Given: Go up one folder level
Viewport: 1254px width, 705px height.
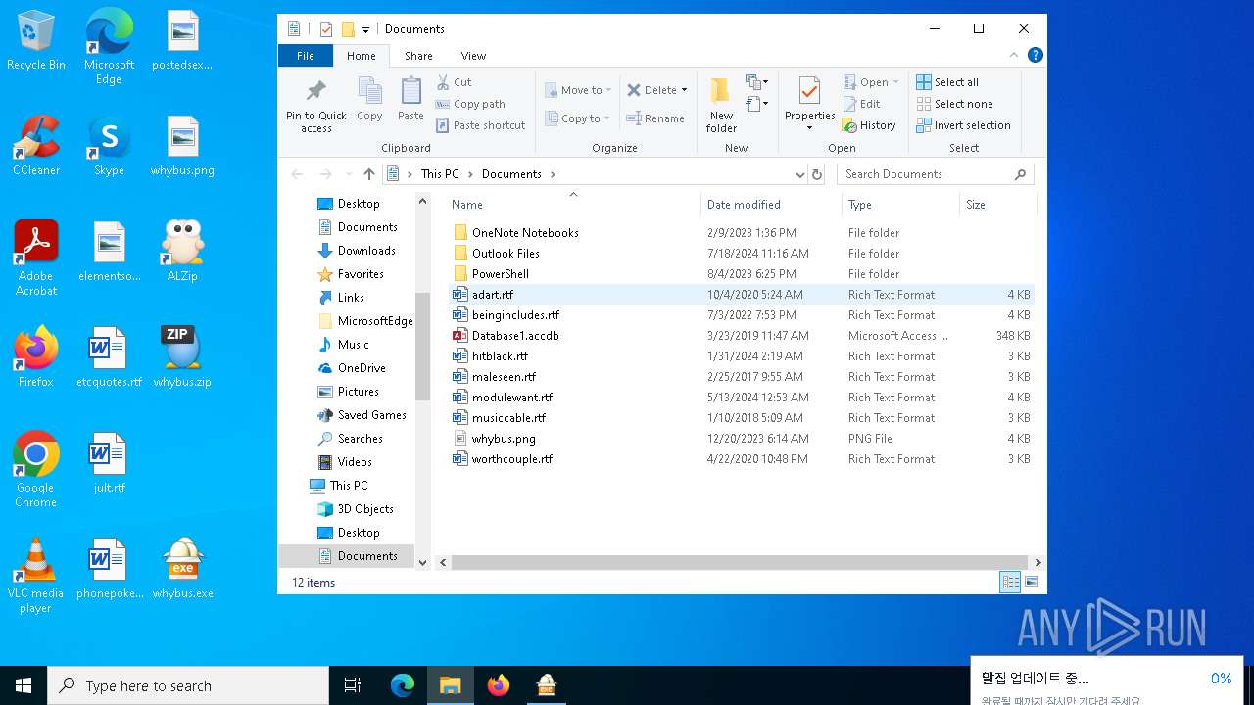Looking at the screenshot, I should [369, 174].
